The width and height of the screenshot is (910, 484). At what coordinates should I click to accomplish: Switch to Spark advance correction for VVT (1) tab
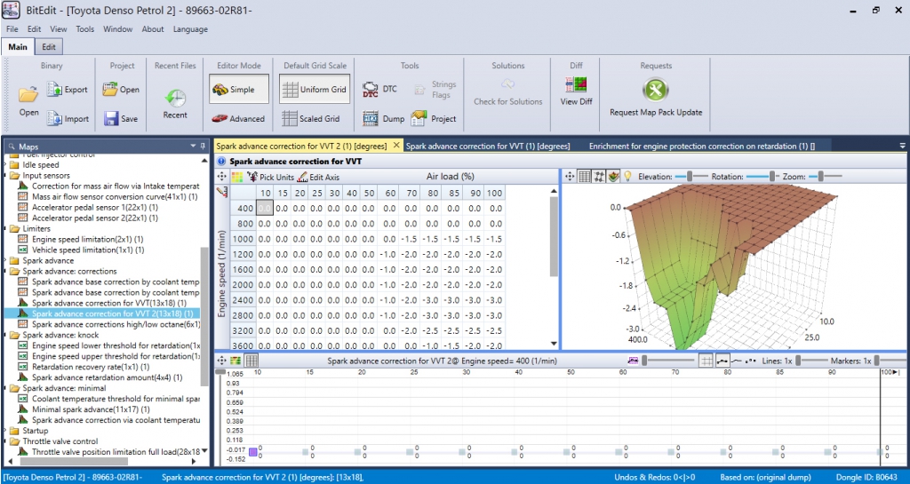488,146
